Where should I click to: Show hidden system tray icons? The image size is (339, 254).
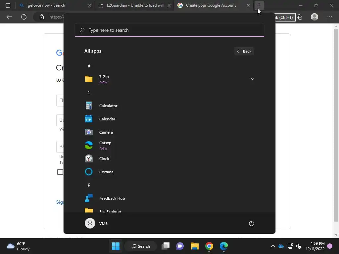tap(273, 246)
